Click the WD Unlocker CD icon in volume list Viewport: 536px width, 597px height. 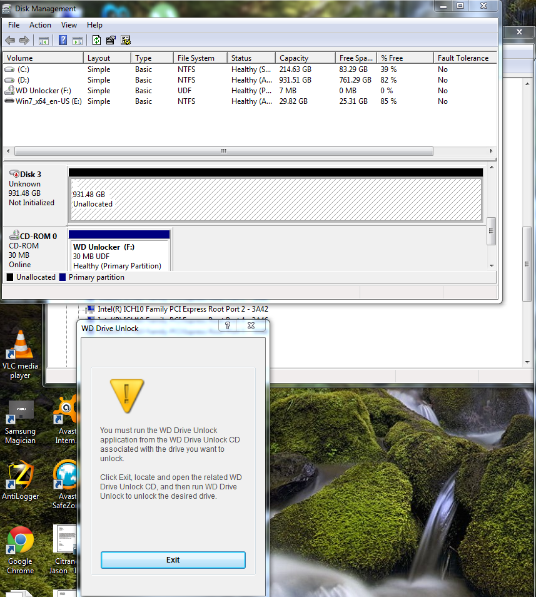[9, 91]
